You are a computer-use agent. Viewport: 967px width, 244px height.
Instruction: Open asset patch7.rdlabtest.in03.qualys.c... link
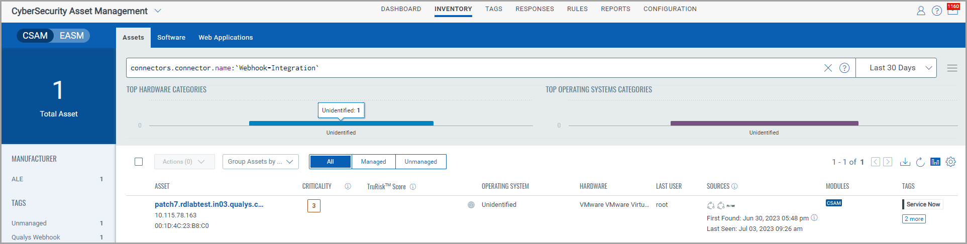tap(209, 204)
